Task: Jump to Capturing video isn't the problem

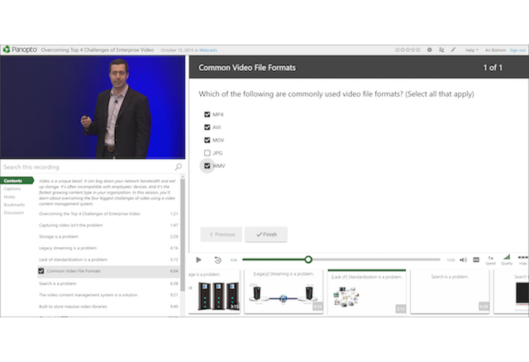Action: (x=108, y=225)
